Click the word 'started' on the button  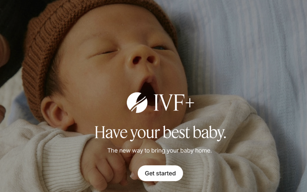[x=166, y=173]
